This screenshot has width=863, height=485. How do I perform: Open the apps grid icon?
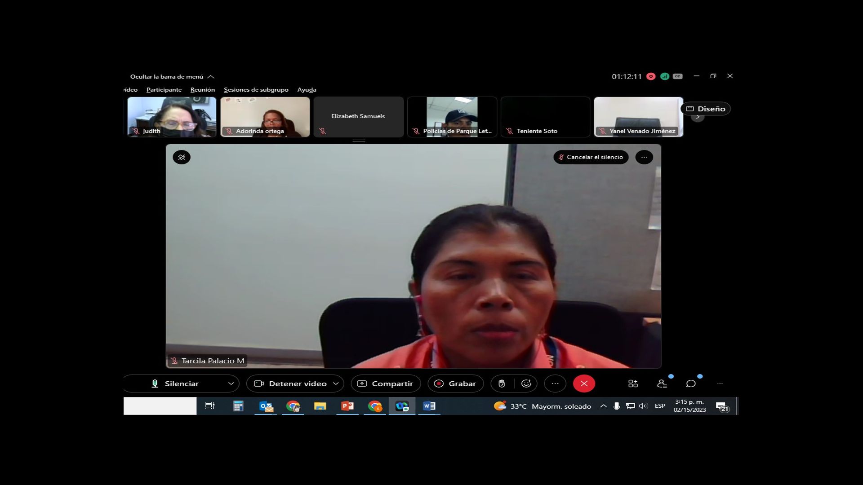pyautogui.click(x=633, y=384)
